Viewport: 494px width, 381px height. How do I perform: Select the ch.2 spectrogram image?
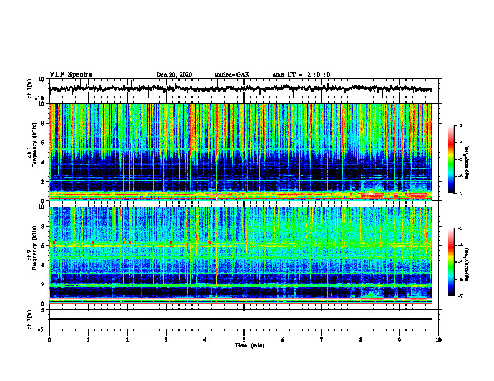pyautogui.click(x=241, y=255)
